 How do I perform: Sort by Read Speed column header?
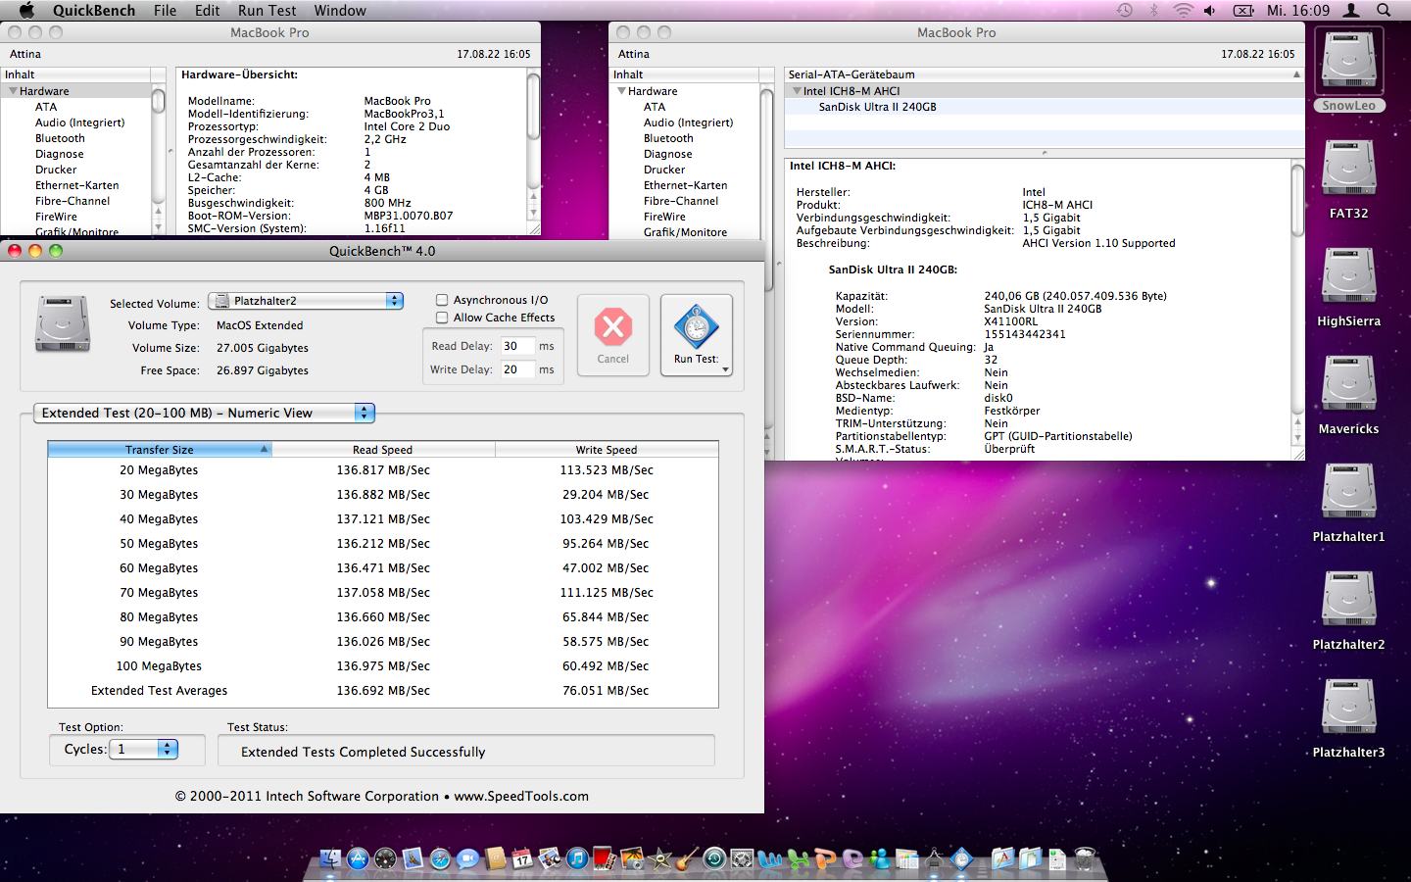click(x=382, y=450)
